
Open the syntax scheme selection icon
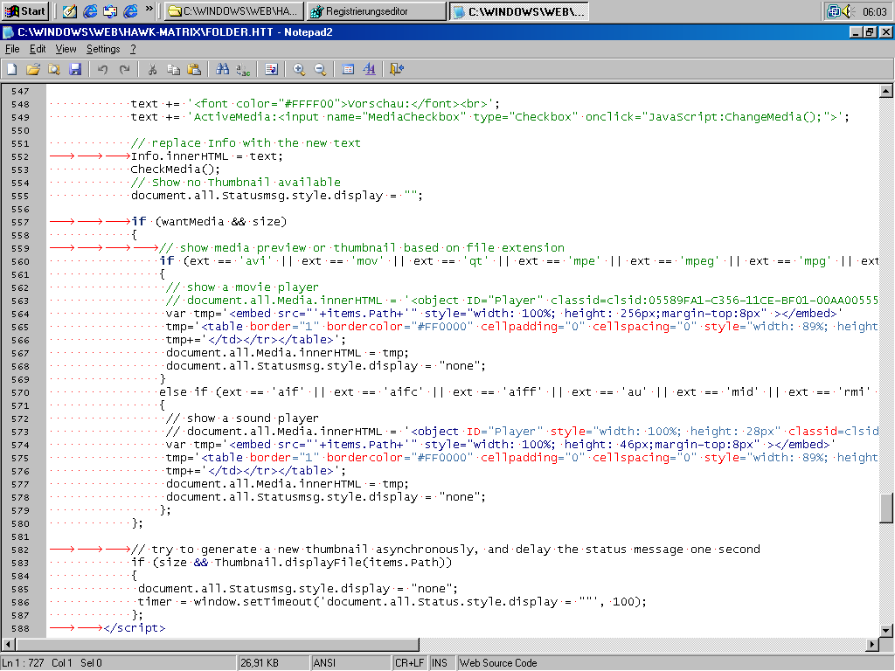(x=348, y=70)
